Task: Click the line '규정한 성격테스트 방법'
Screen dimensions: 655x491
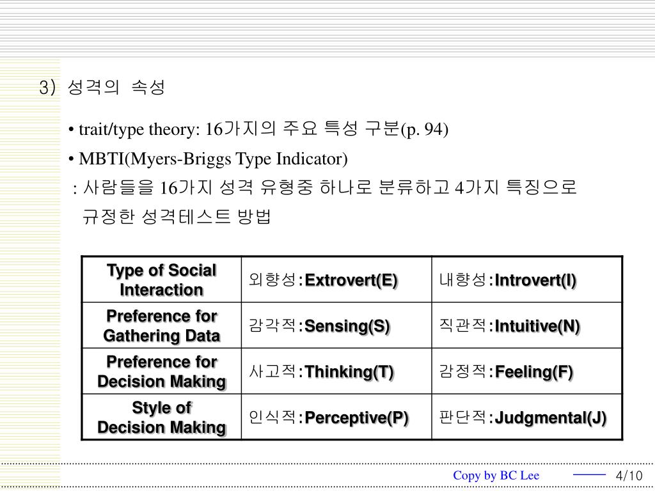Action: pyautogui.click(x=177, y=216)
